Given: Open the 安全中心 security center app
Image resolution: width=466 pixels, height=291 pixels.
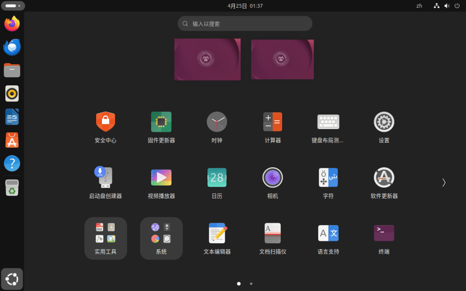Looking at the screenshot, I should 106,127.
